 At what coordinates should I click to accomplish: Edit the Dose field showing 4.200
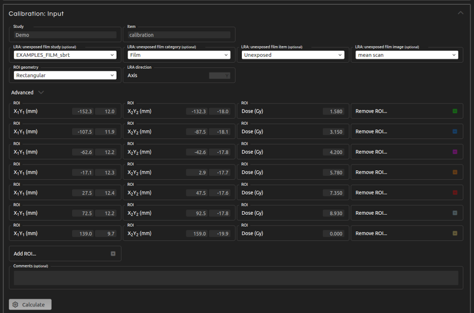coord(334,152)
